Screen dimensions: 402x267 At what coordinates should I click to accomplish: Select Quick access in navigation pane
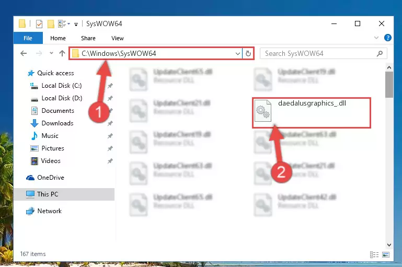pyautogui.click(x=55, y=73)
